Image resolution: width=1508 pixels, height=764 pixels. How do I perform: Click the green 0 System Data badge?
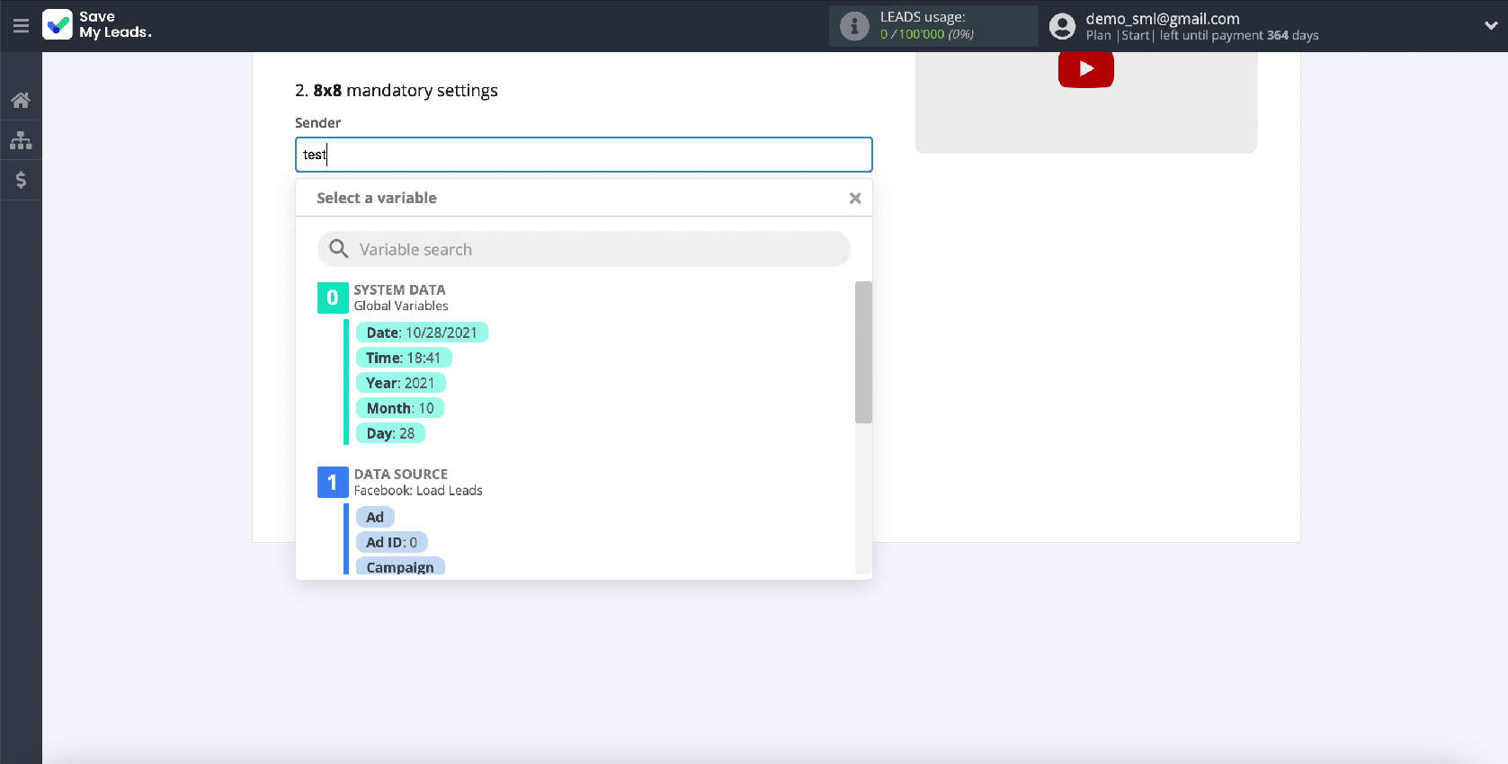tap(333, 298)
